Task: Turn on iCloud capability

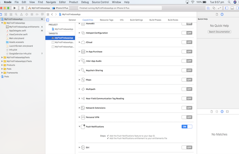Action: point(187,42)
